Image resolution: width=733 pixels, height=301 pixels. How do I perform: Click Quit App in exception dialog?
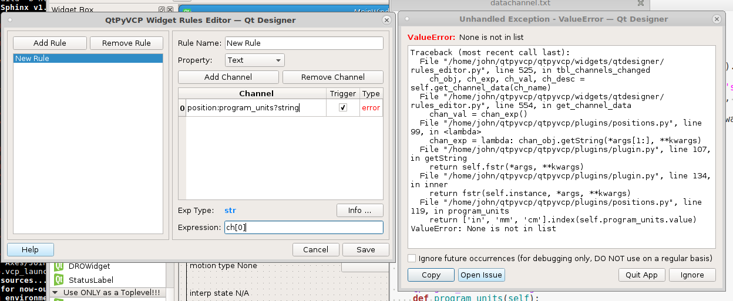[641, 275]
